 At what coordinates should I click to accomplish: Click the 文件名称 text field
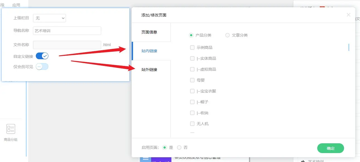[67, 45]
